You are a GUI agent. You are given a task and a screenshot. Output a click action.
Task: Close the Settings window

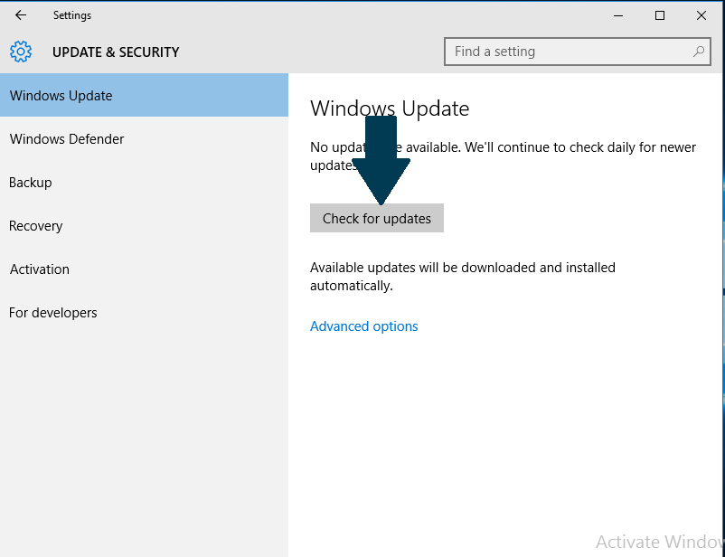pyautogui.click(x=701, y=15)
